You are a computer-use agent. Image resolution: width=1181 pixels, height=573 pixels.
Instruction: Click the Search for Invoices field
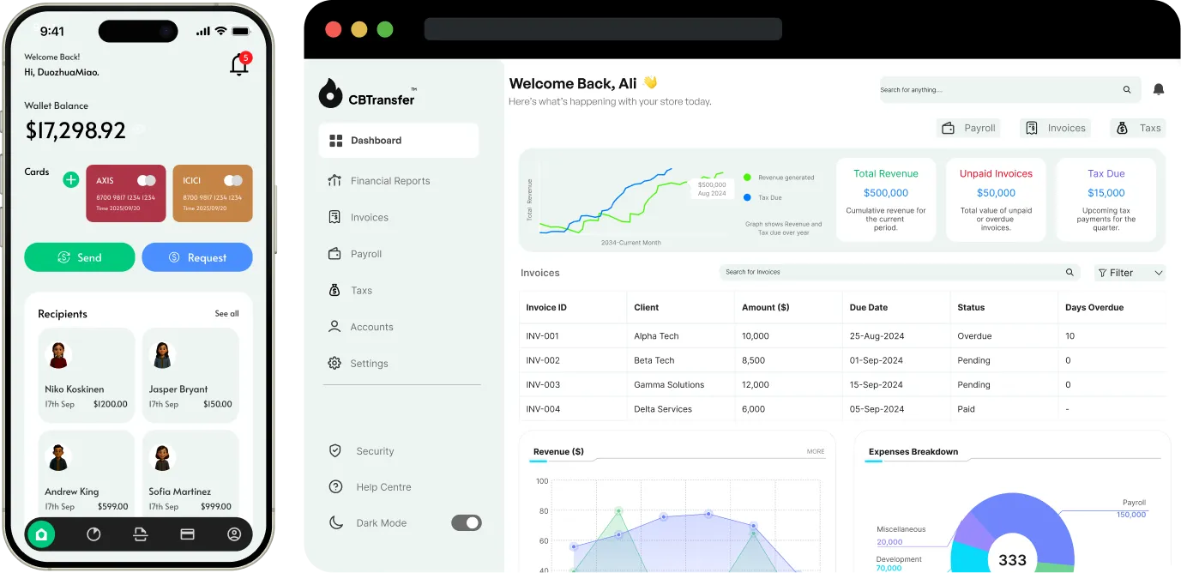(x=900, y=272)
